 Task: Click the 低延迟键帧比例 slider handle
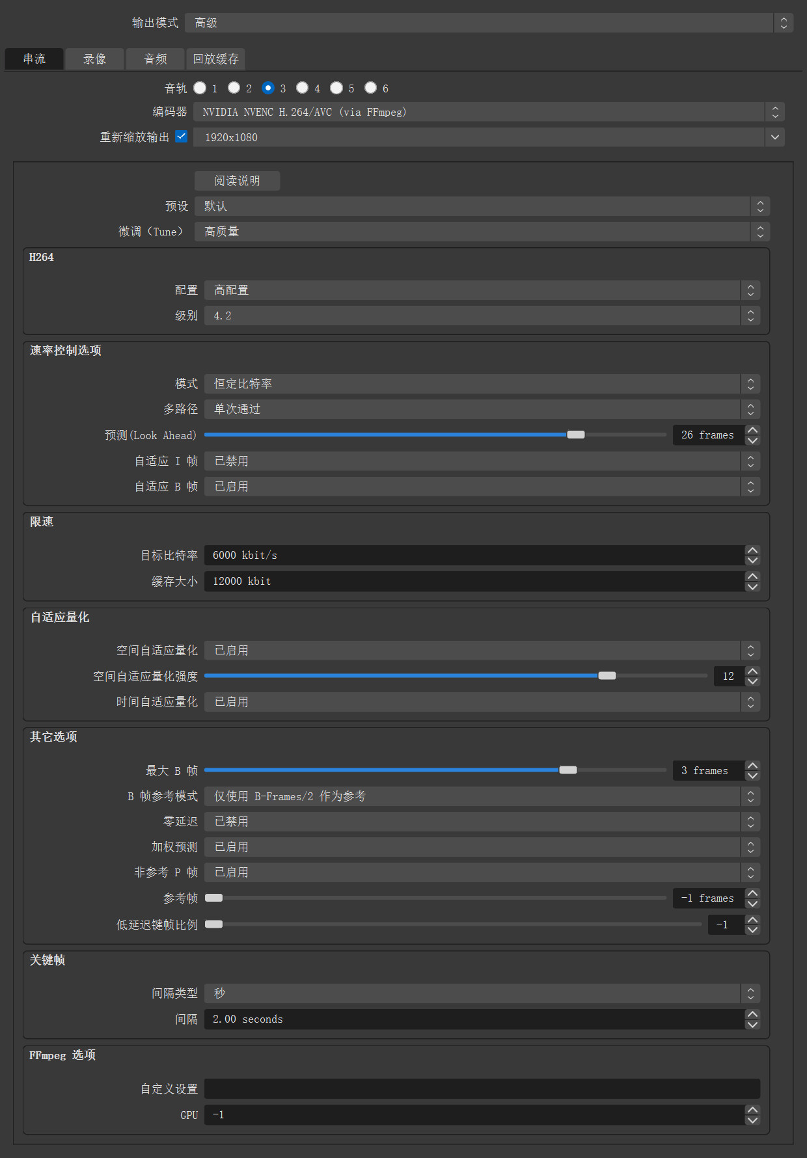pos(213,924)
